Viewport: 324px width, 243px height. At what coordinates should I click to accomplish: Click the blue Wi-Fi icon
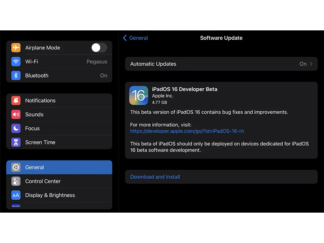[x=16, y=62]
